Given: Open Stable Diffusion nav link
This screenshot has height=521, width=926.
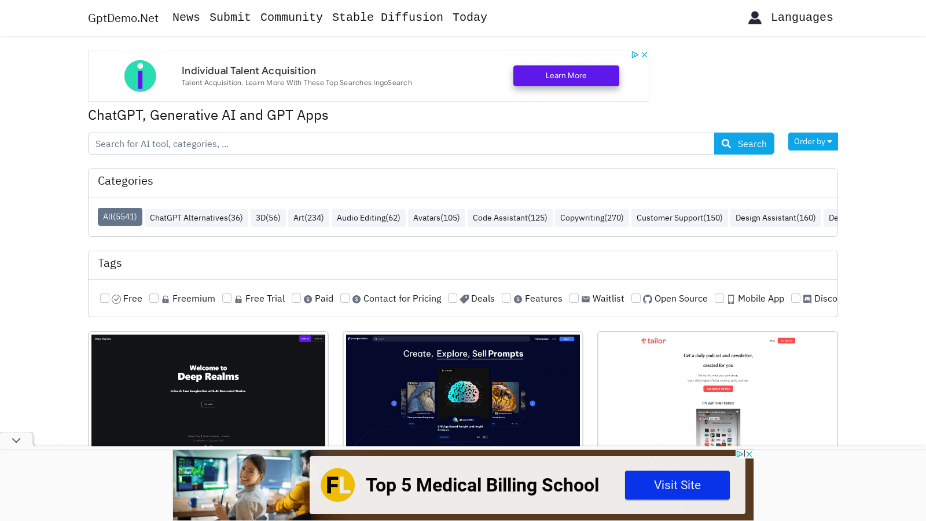Looking at the screenshot, I should (x=387, y=17).
